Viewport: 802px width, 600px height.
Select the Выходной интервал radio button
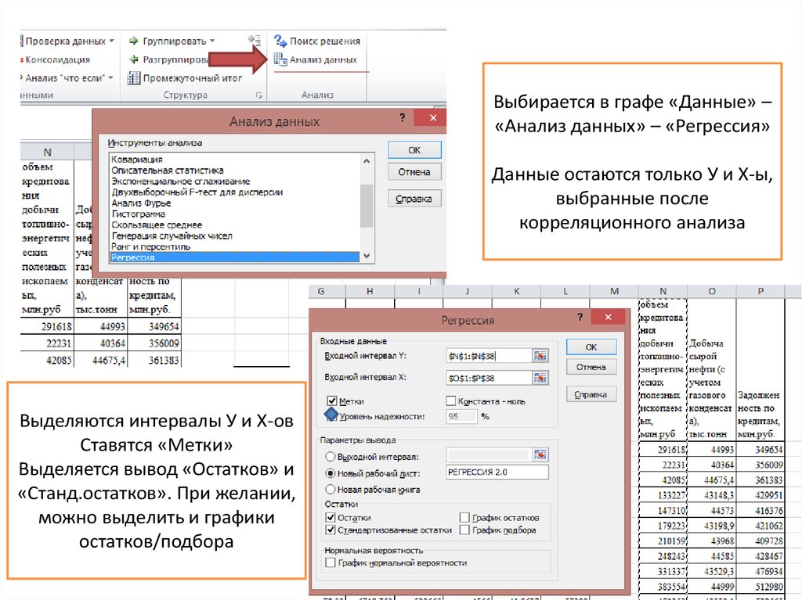click(331, 456)
